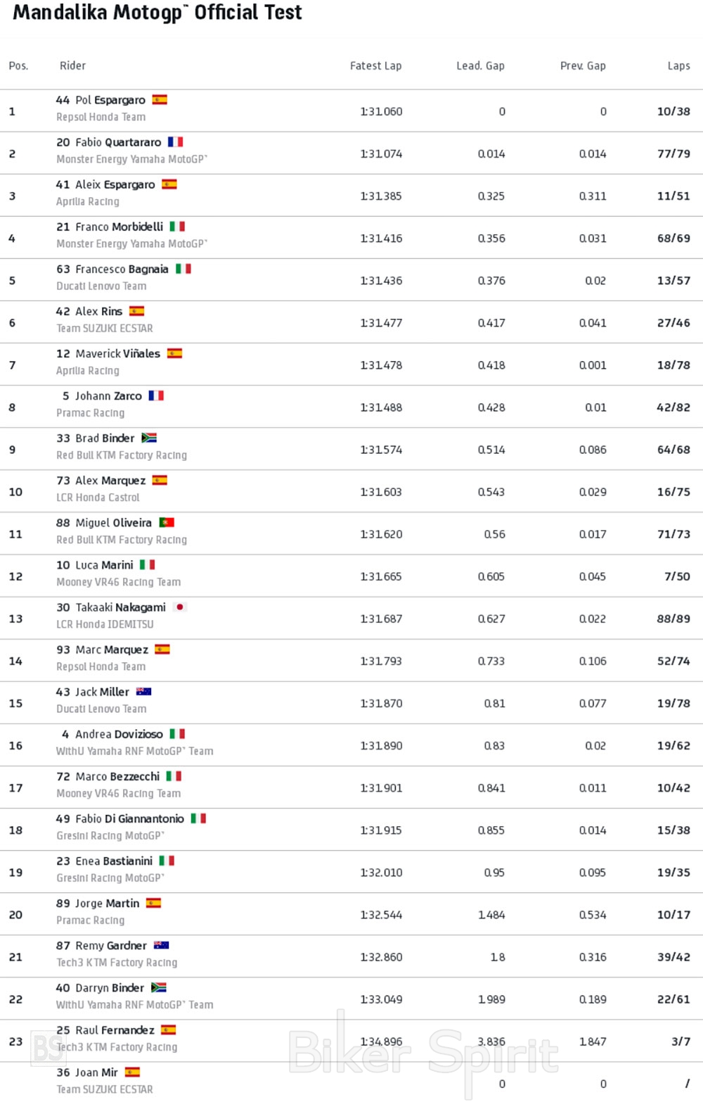Click the Mandalika MotoGP Official Test title
Image resolution: width=703 pixels, height=1102 pixels.
pos(157,13)
